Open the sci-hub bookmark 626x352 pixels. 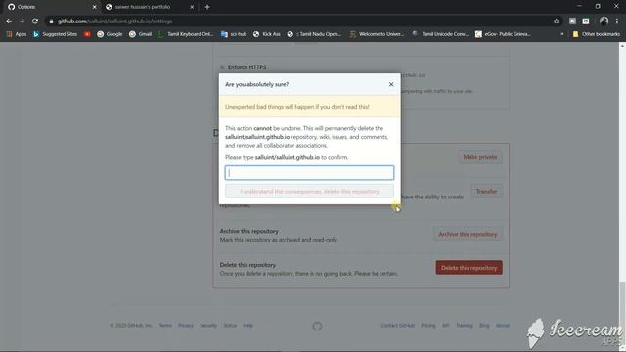point(234,34)
